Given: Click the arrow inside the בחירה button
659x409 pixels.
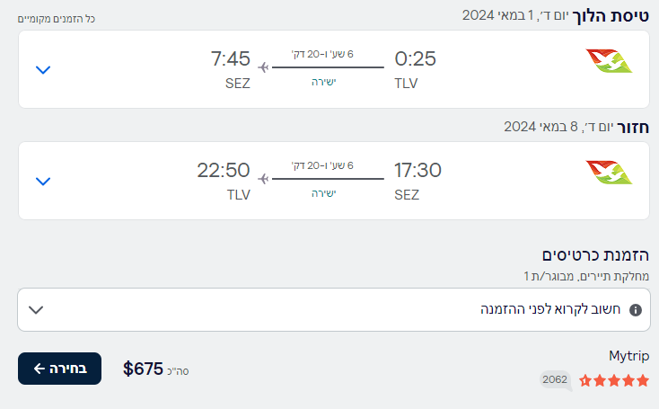Looking at the screenshot, I should (x=40, y=369).
